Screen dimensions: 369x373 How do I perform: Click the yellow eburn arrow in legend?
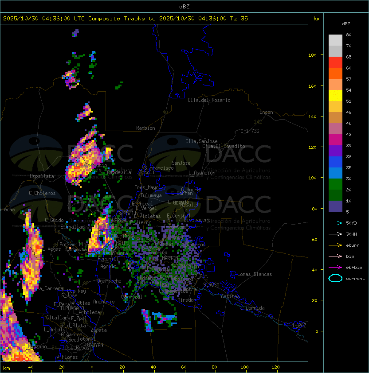335,245
